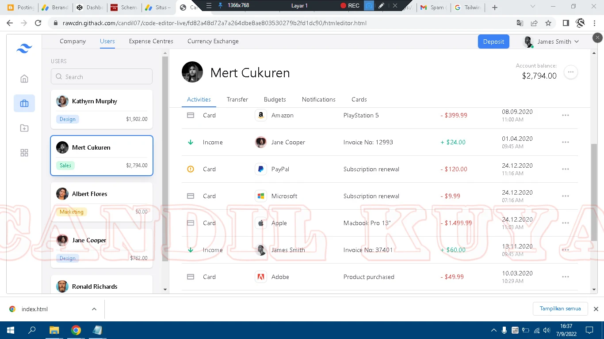Viewport: 604px width, 339px height.
Task: Click the income arrow in James Smith row
Action: click(x=191, y=250)
